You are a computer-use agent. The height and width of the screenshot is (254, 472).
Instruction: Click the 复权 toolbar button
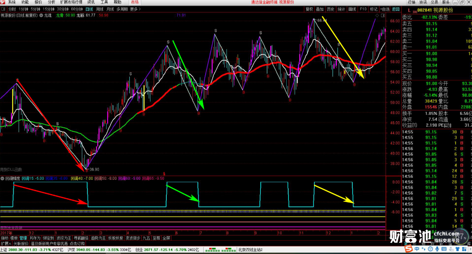[309, 9]
